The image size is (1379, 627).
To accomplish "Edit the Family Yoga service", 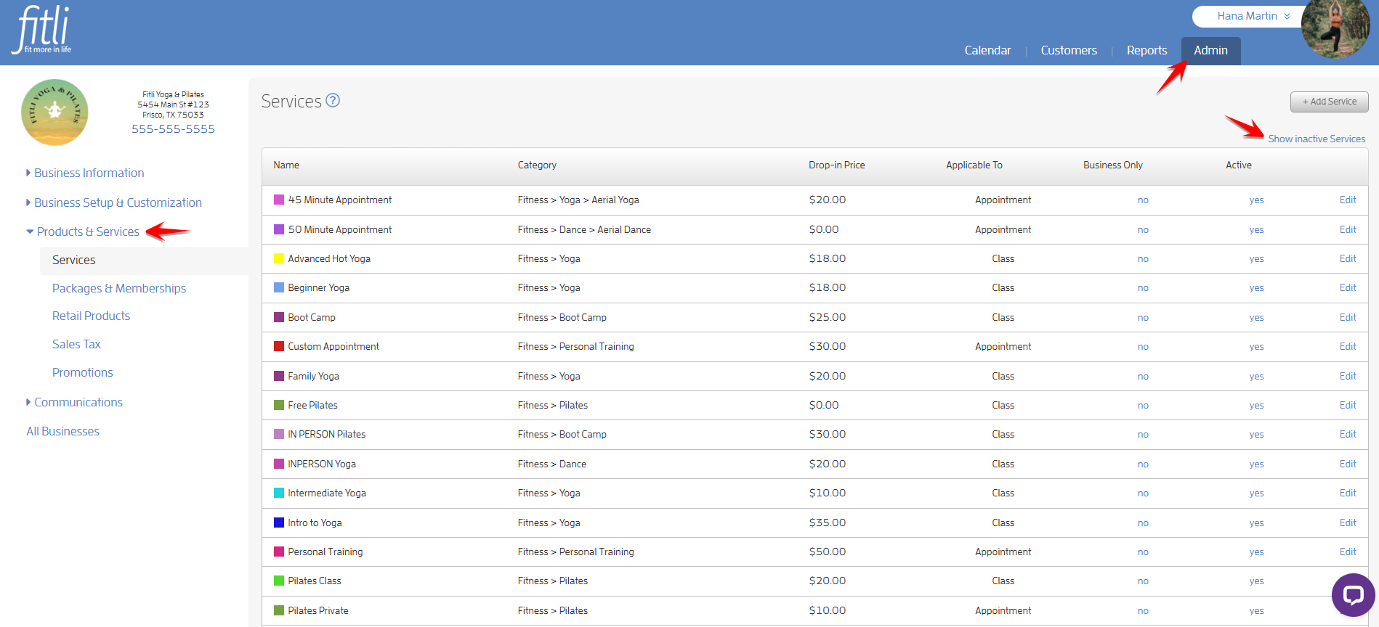I will pos(1348,376).
